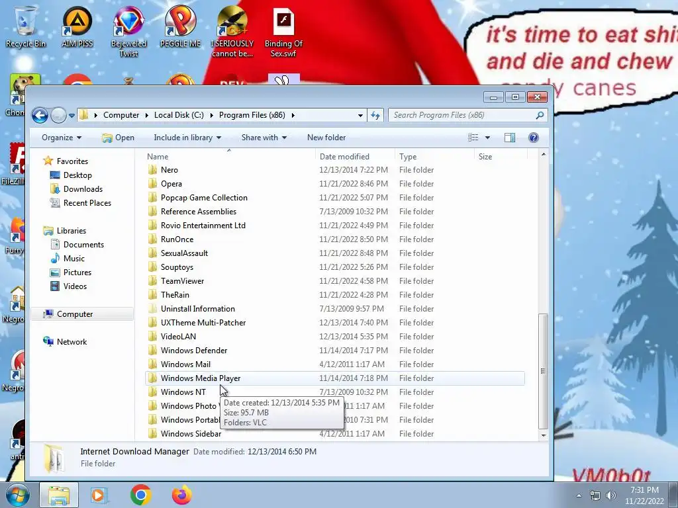Click the Open toolbar button
Viewport: 678px width, 508px height.
(118, 138)
